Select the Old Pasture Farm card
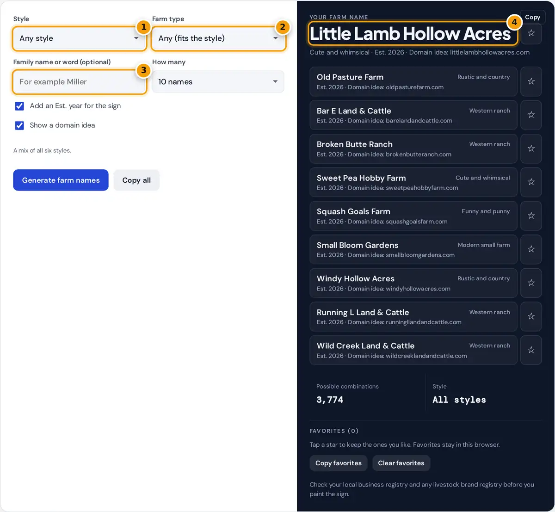 pos(413,81)
